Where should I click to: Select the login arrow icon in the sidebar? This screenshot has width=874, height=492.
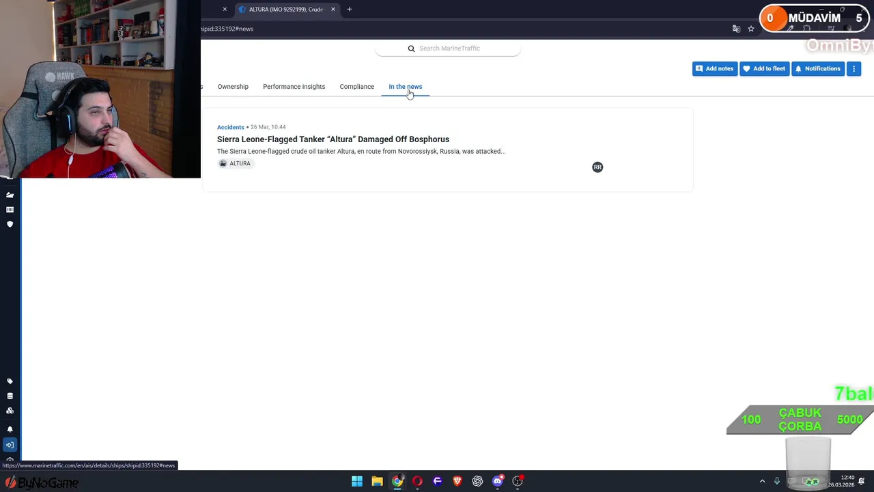10,445
